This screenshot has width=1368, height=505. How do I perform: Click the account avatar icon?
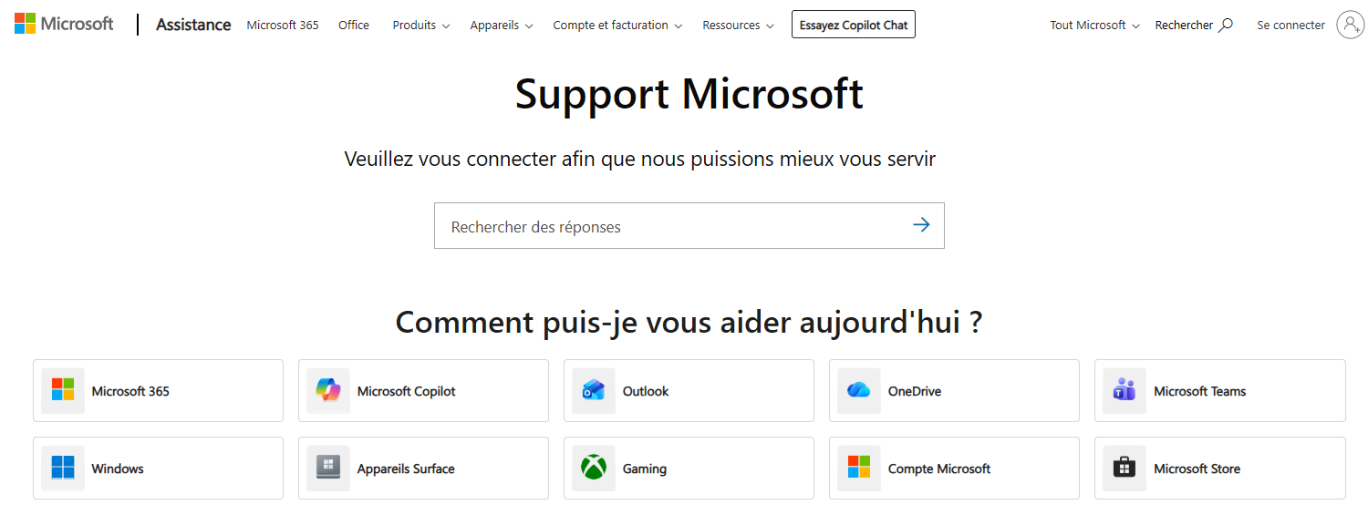tap(1351, 25)
